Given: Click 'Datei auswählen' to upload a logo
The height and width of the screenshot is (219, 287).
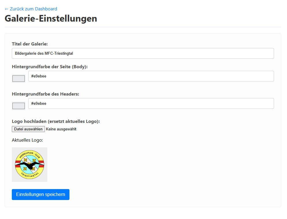Looking at the screenshot, I should [28, 129].
